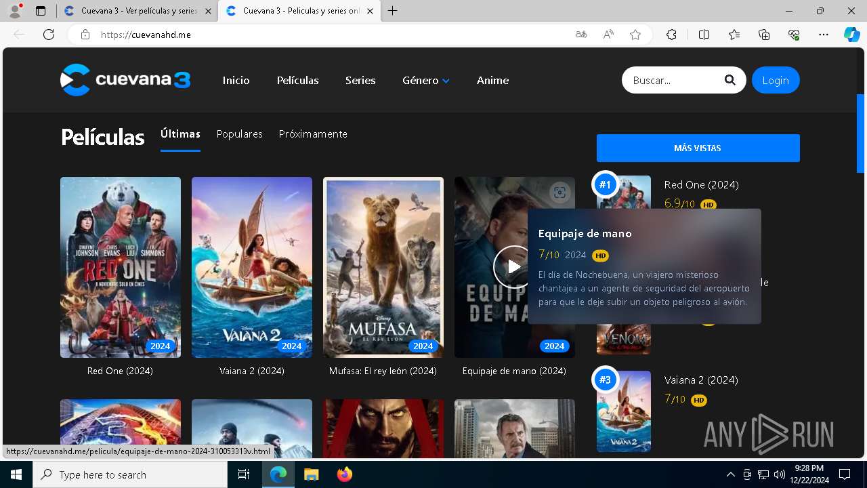Click the Microsoft Edge taskbar icon

pos(278,474)
